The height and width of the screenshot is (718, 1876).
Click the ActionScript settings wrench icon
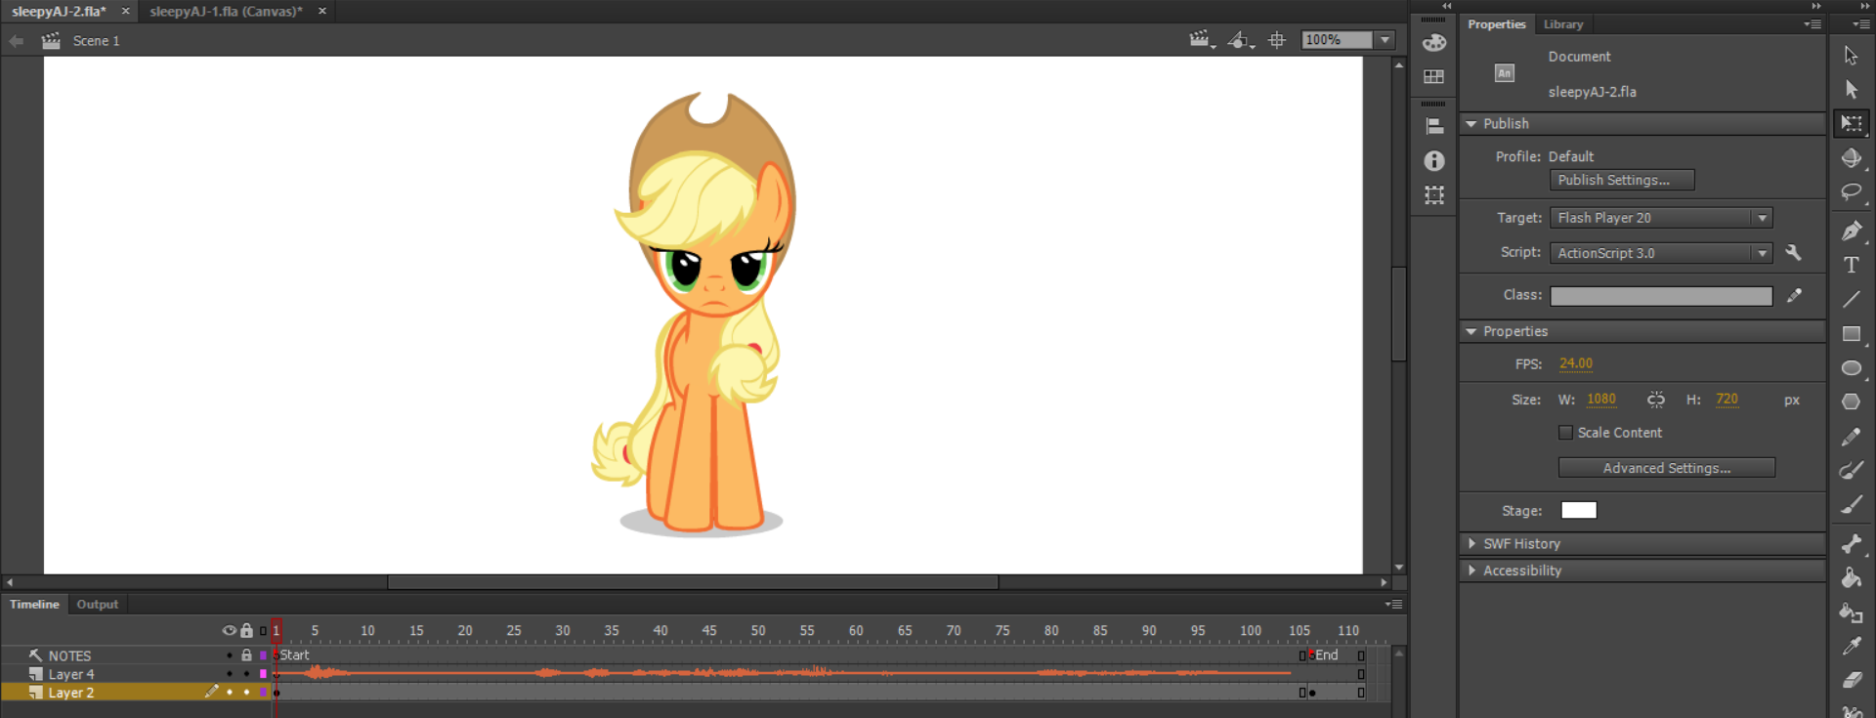tap(1793, 253)
